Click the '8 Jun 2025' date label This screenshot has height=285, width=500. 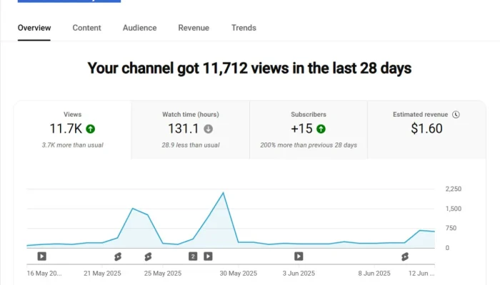click(x=374, y=273)
